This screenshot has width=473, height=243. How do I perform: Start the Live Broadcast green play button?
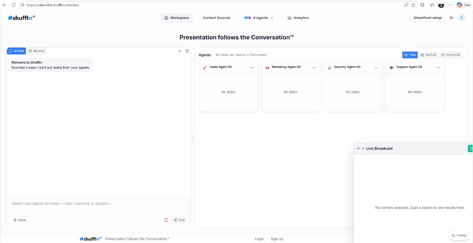point(470,148)
